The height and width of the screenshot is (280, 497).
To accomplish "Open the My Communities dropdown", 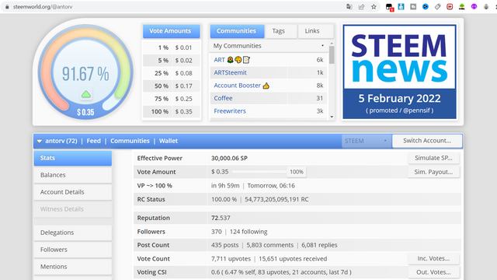I will pyautogui.click(x=268, y=46).
